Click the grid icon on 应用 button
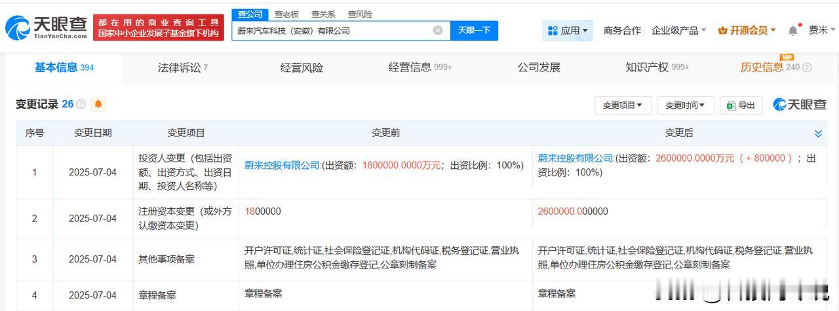 553,30
